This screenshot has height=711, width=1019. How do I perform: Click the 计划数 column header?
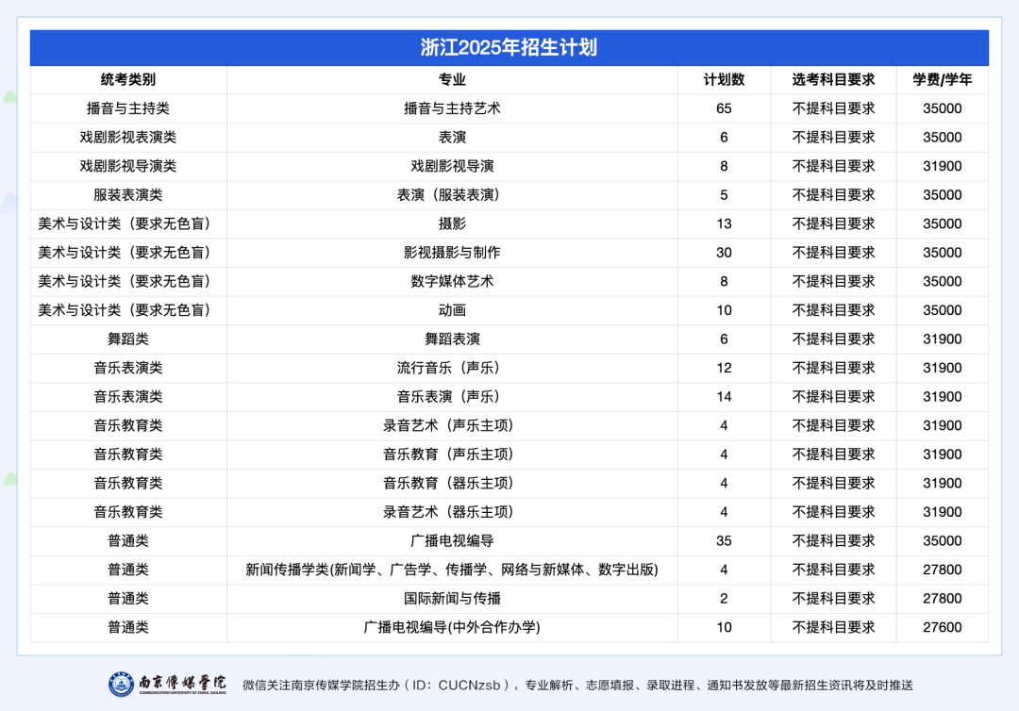pyautogui.click(x=724, y=80)
